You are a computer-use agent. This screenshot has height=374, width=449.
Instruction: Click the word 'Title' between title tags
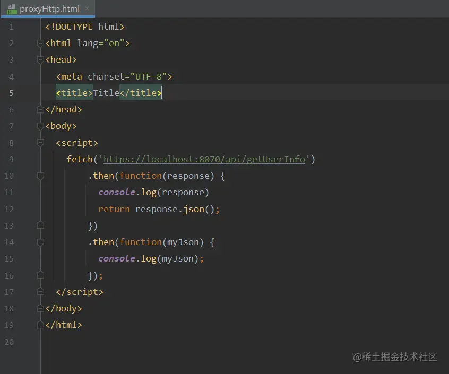[x=106, y=93]
